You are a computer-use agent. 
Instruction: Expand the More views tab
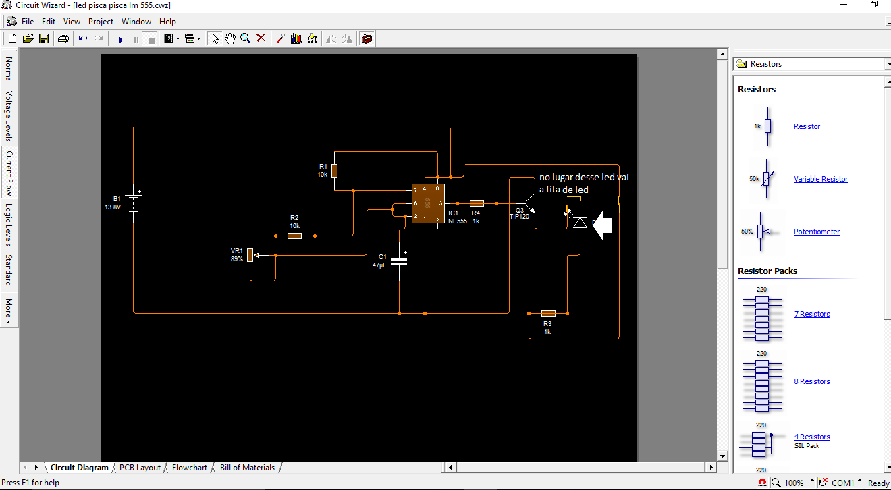pos(9,310)
